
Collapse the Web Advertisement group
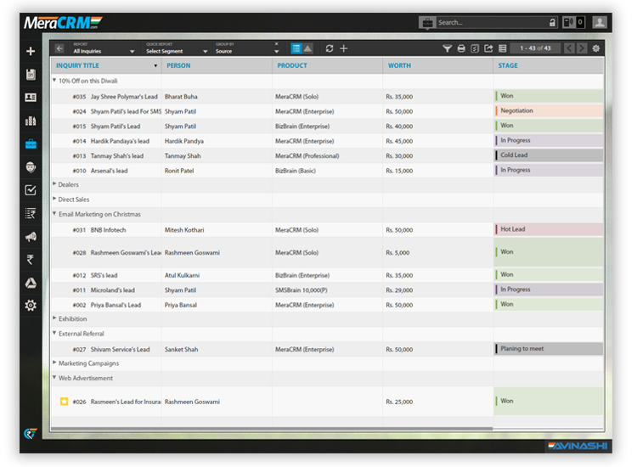pyautogui.click(x=54, y=378)
